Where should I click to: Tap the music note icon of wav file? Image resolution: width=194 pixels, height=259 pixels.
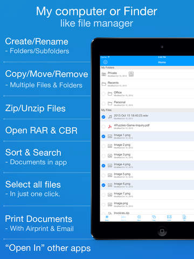coord(110,117)
